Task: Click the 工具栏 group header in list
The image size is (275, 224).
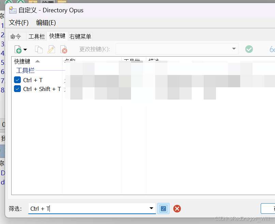Action: pos(25,71)
